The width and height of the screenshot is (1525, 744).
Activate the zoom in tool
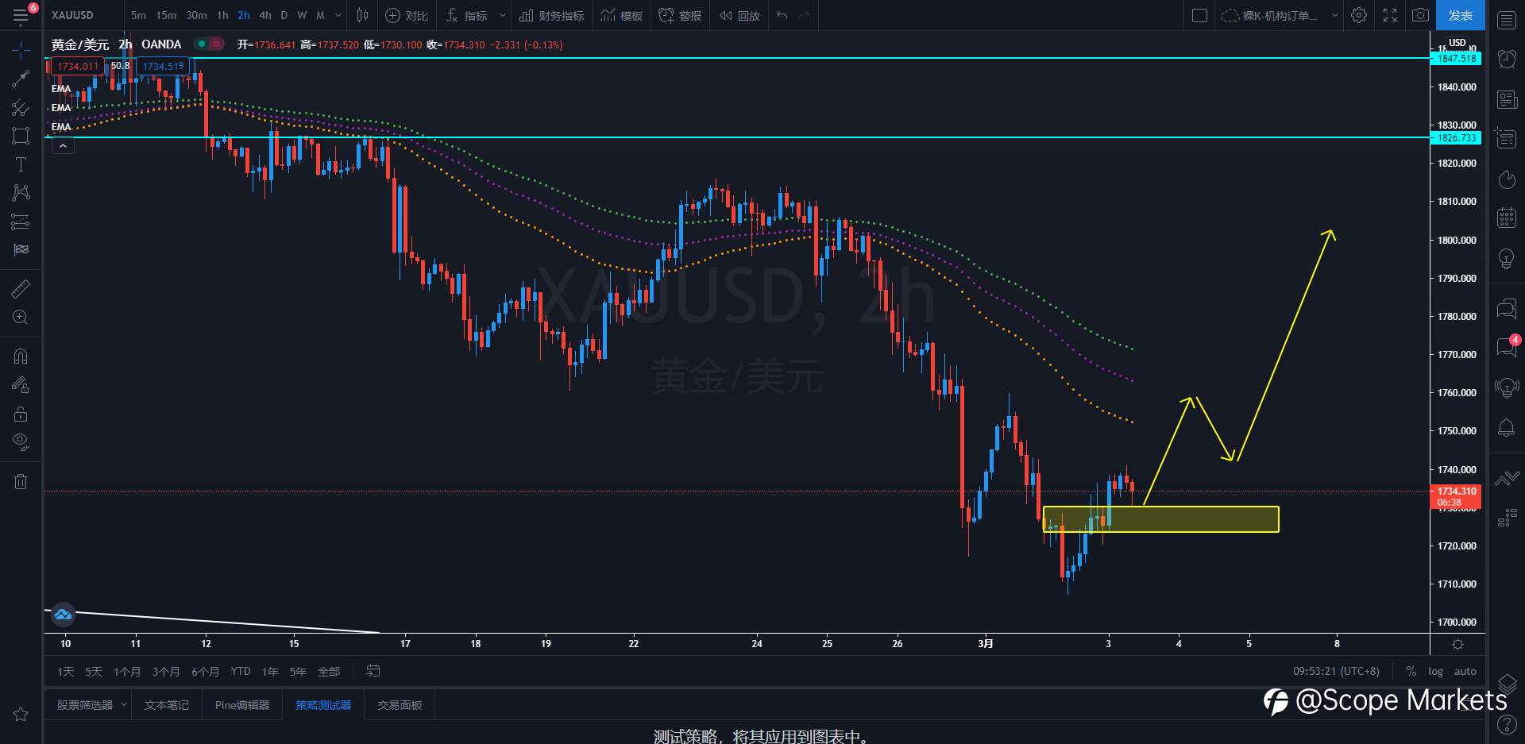click(21, 317)
